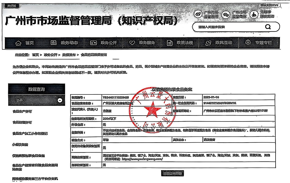Click the 网站支持IPV6 label
This screenshot has height=183, width=290.
pyautogui.click(x=269, y=5)
